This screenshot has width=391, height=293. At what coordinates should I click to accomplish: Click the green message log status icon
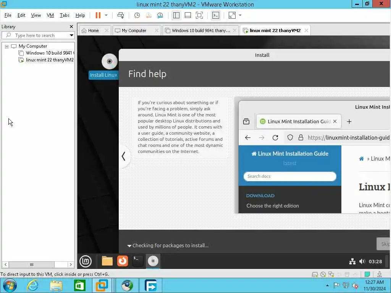click(367, 274)
